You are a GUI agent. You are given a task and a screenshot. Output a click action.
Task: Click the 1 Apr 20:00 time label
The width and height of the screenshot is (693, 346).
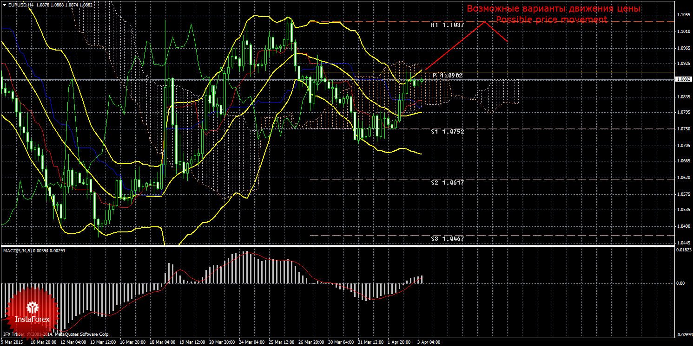(x=400, y=342)
